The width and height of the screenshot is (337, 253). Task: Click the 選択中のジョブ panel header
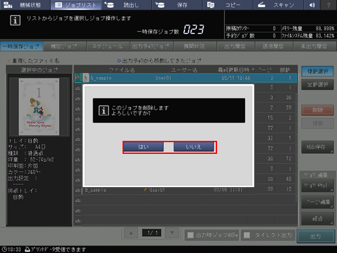(x=39, y=70)
